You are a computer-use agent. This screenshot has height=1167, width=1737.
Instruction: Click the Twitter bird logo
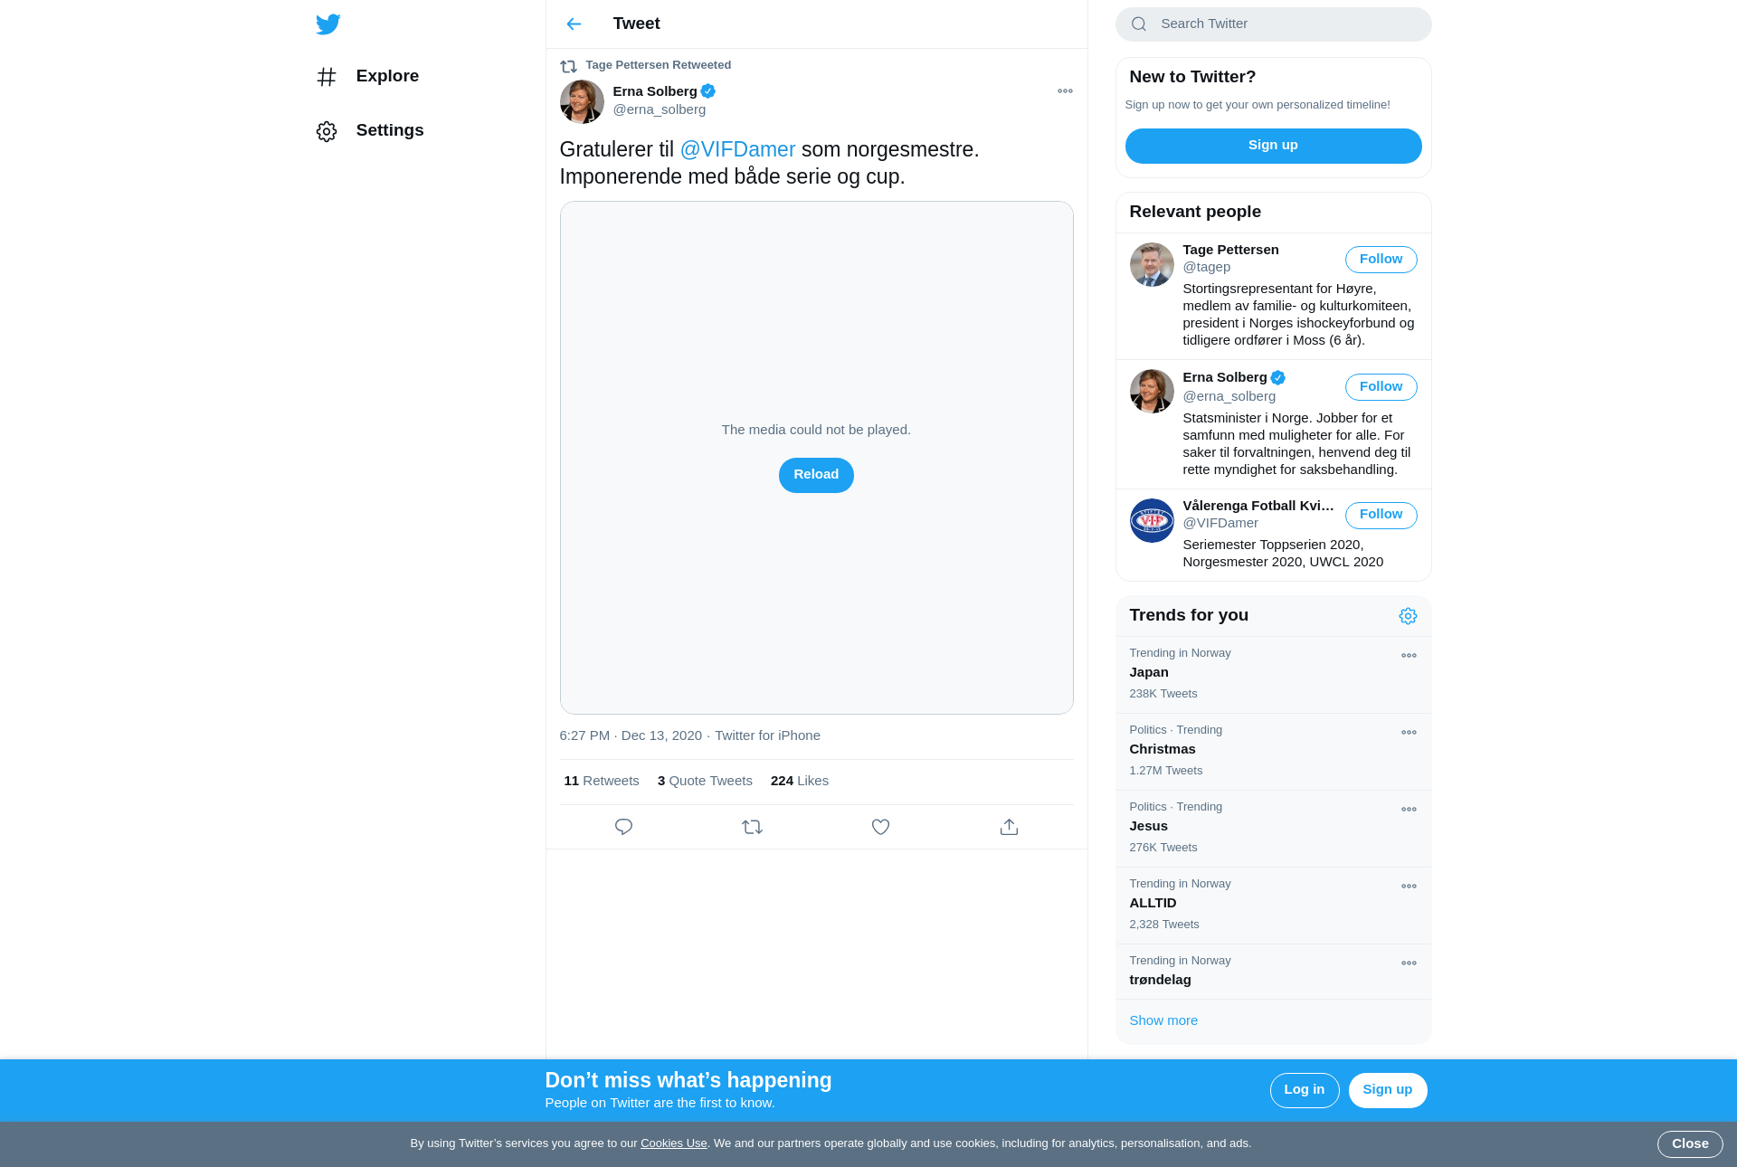tap(327, 24)
